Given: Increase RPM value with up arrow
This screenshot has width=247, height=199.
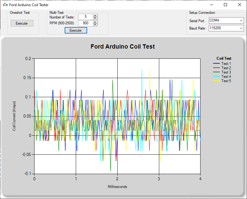Looking at the screenshot, I should pyautogui.click(x=95, y=22).
